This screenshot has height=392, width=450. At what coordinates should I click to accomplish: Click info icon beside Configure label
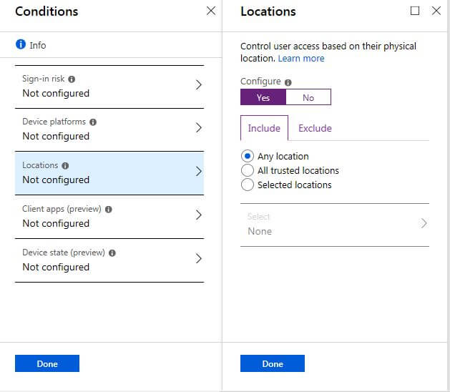coord(288,82)
